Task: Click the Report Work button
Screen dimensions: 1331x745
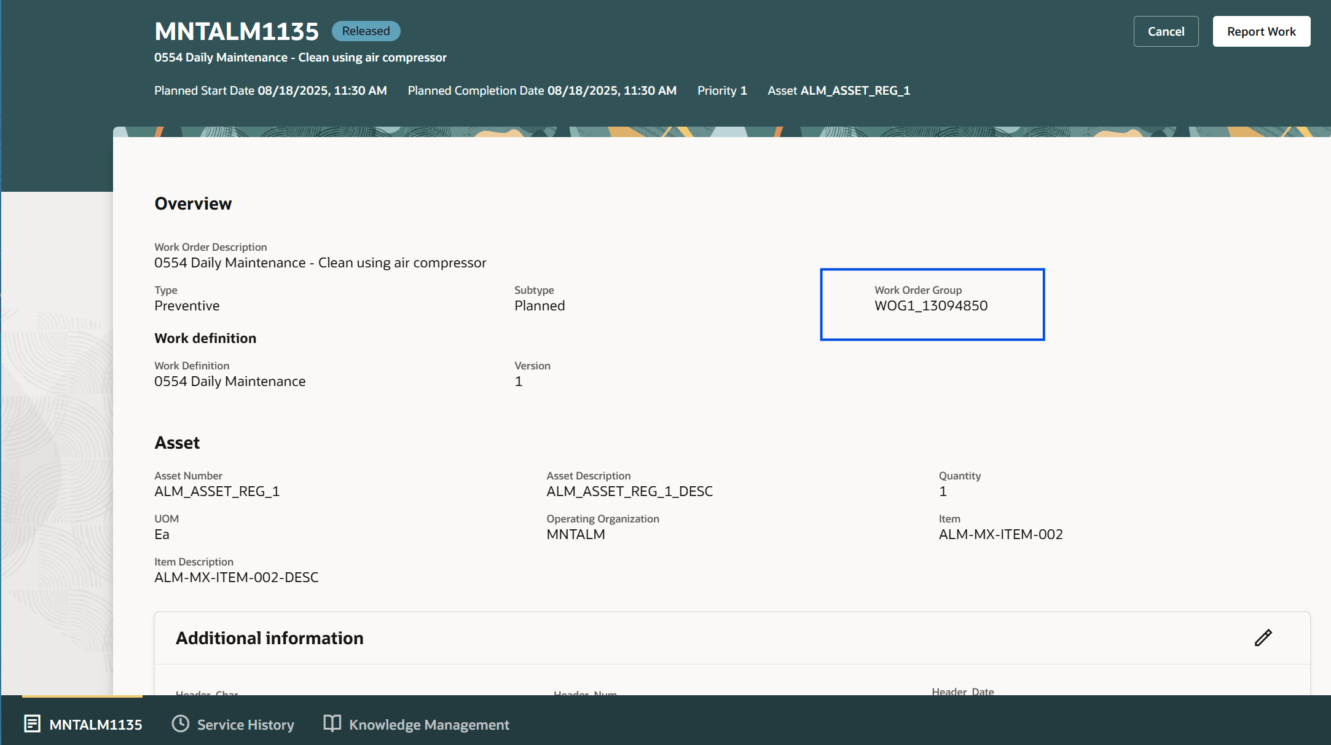Action: click(x=1261, y=31)
